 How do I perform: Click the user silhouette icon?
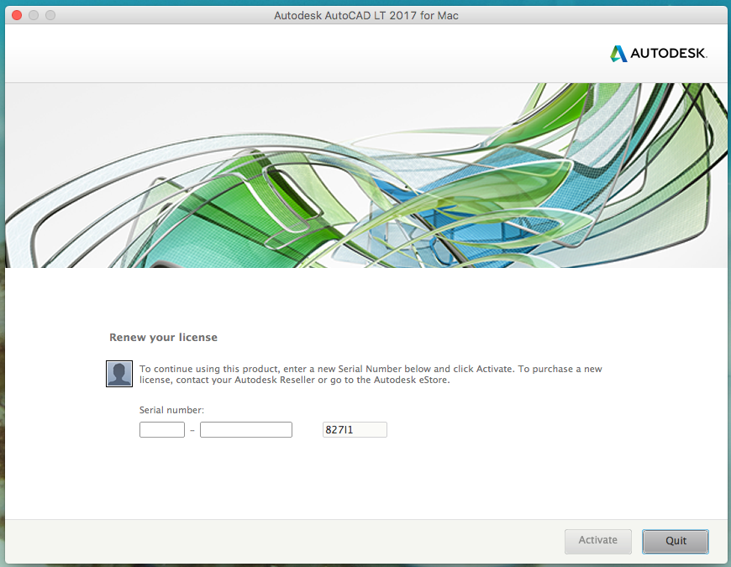[119, 374]
